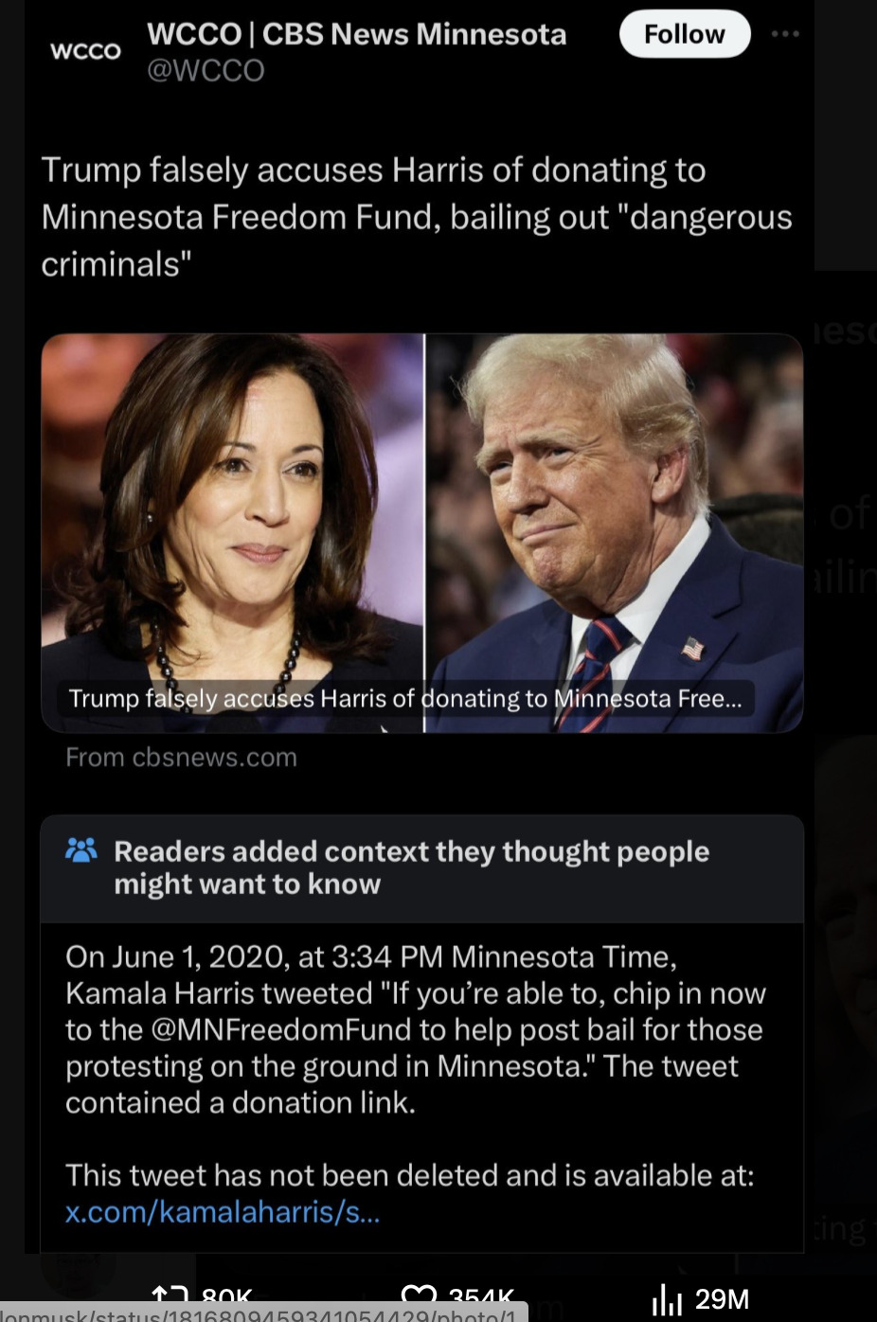Open WCCO profile avatar

click(x=85, y=51)
